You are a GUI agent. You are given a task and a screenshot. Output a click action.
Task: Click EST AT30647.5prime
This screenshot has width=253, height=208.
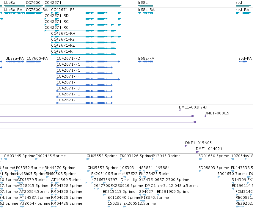35,204
